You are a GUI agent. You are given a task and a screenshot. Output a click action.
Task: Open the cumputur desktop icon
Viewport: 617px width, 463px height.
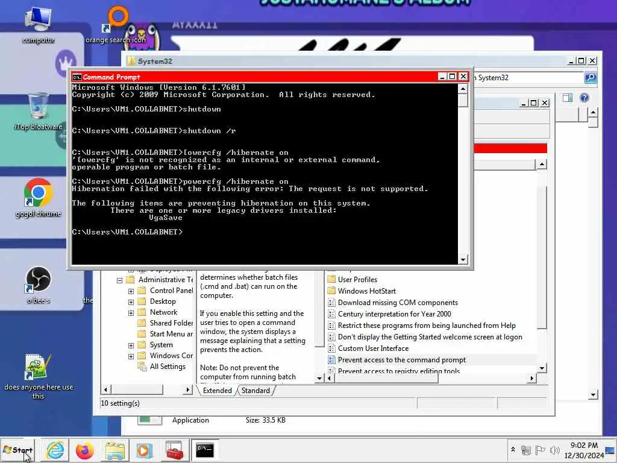[38, 25]
